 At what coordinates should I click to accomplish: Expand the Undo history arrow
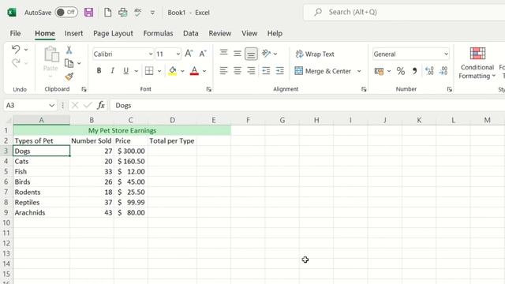pos(26,50)
